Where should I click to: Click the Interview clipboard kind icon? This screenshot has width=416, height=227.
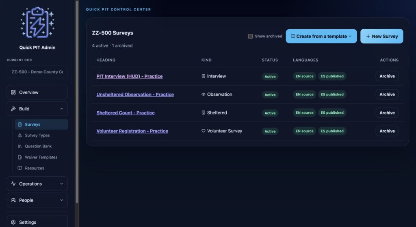coord(203,76)
